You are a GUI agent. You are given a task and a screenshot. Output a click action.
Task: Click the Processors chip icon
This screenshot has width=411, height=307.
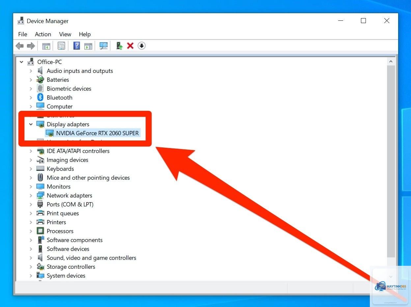[40, 231]
